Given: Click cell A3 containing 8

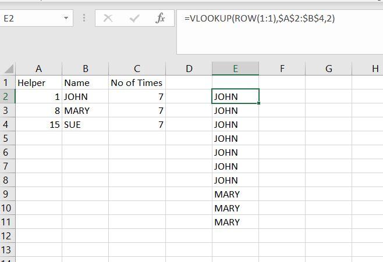Looking at the screenshot, I should pos(38,110).
